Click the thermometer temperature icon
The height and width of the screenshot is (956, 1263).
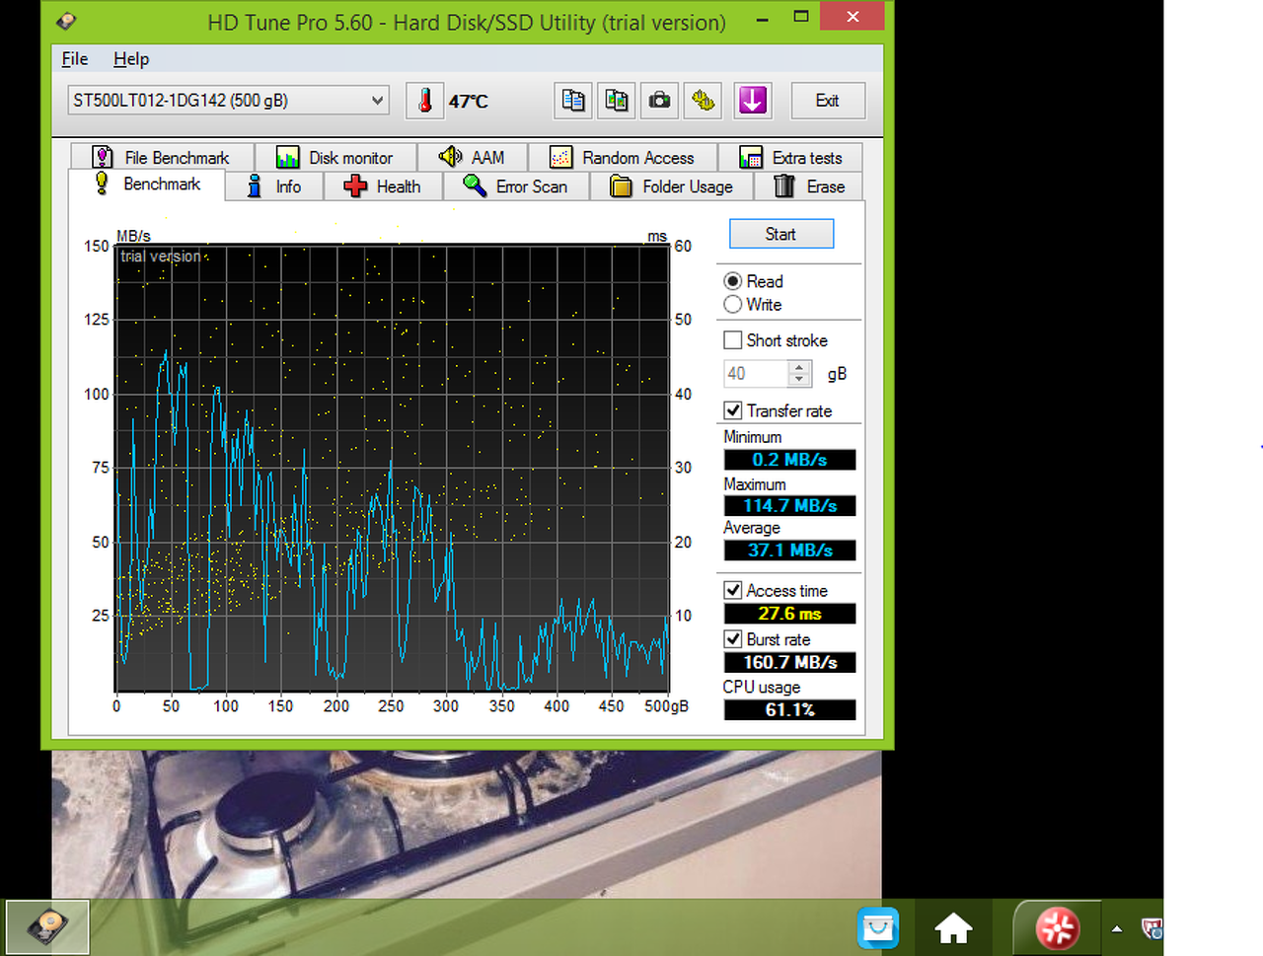(x=424, y=101)
